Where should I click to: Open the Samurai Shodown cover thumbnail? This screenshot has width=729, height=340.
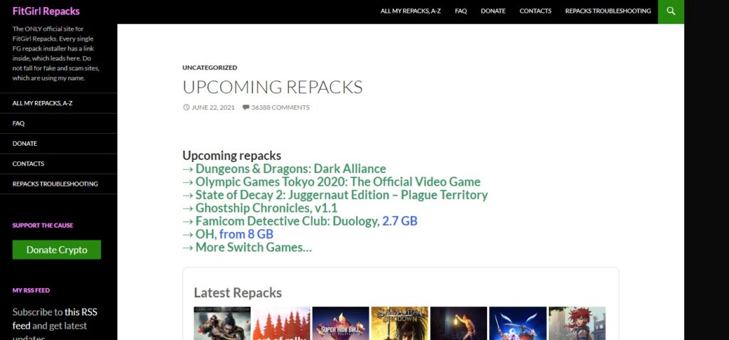click(x=400, y=323)
